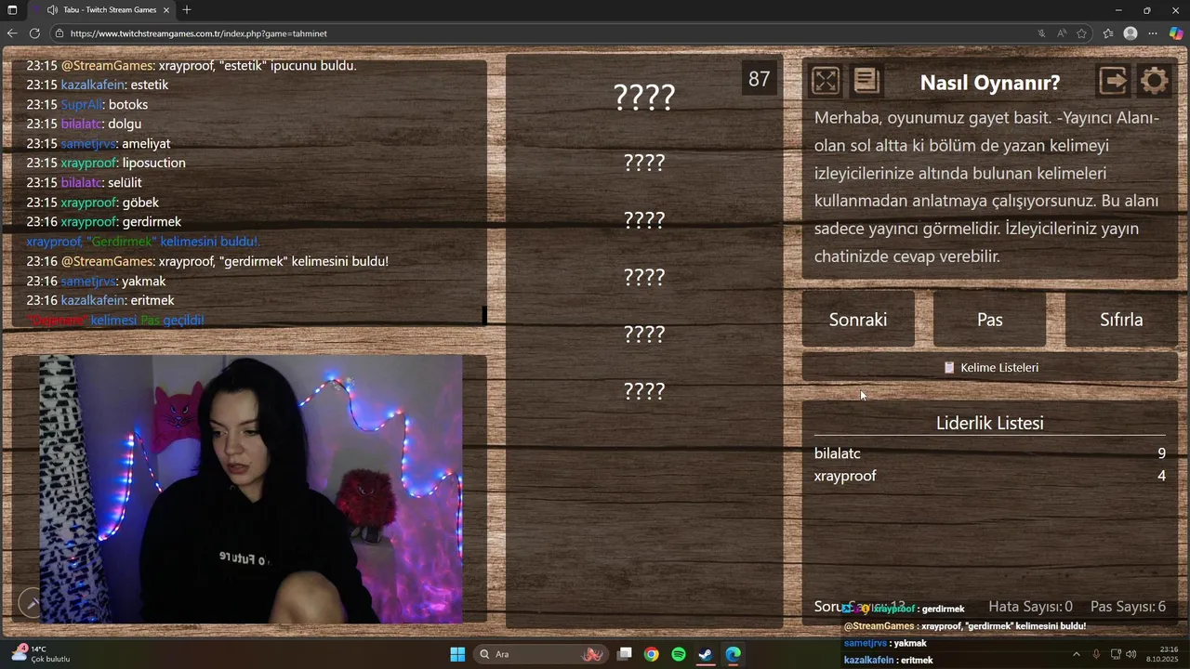Go back with the browser back arrow
This screenshot has height=669, width=1190.
click(x=12, y=33)
